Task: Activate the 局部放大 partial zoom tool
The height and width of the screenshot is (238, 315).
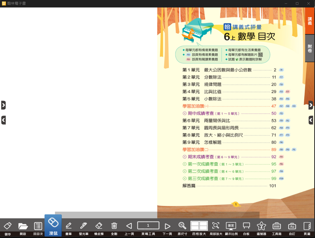Action: point(216,226)
